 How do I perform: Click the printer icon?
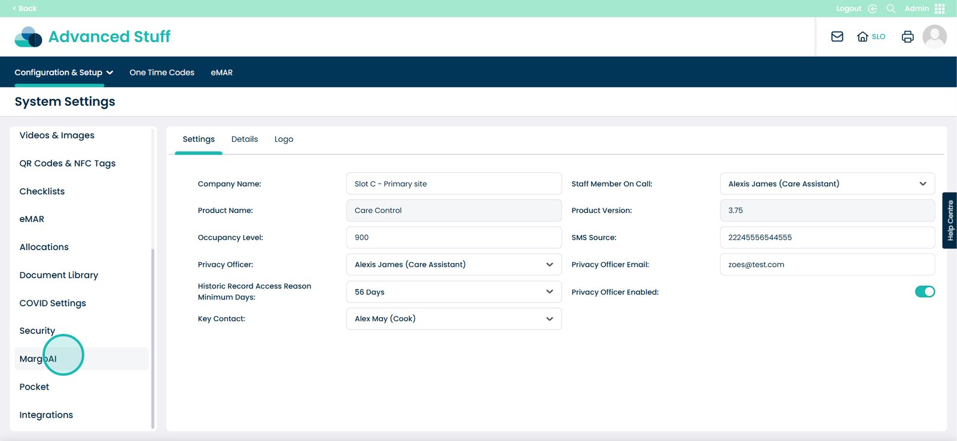coord(907,37)
